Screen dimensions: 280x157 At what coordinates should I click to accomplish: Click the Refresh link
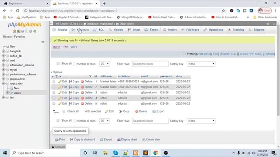point(269,54)
